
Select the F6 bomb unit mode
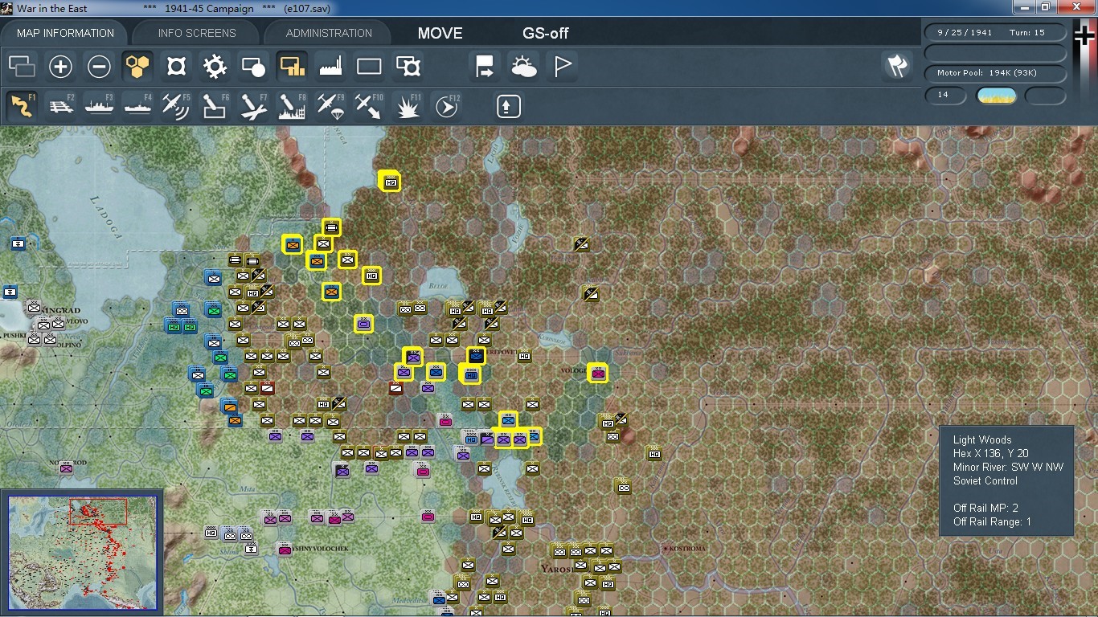(x=215, y=106)
